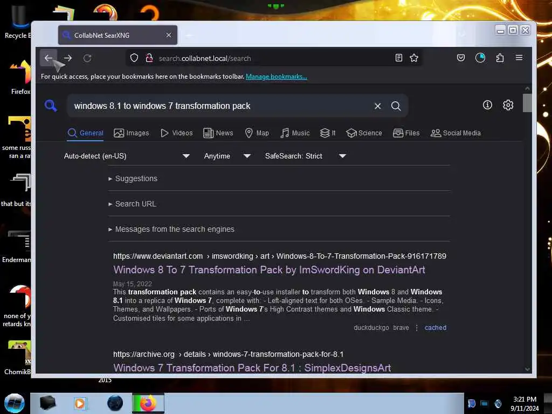
Task: Click the 'duckduckgo' engine label
Action: point(371,328)
